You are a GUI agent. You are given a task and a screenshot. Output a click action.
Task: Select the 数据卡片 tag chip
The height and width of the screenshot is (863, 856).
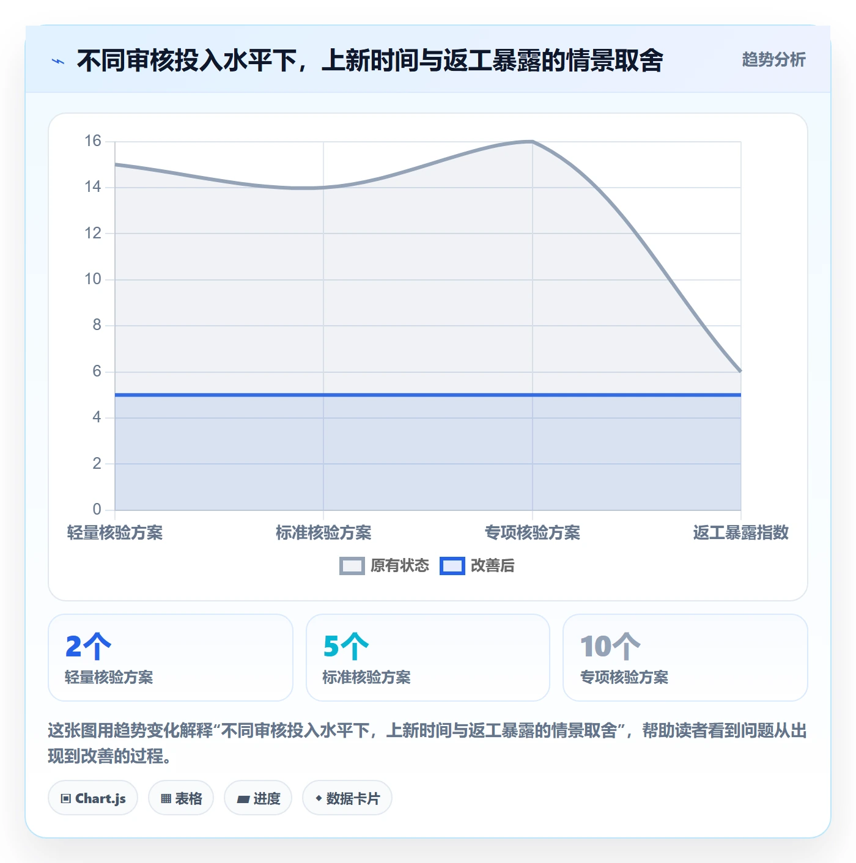tap(347, 798)
